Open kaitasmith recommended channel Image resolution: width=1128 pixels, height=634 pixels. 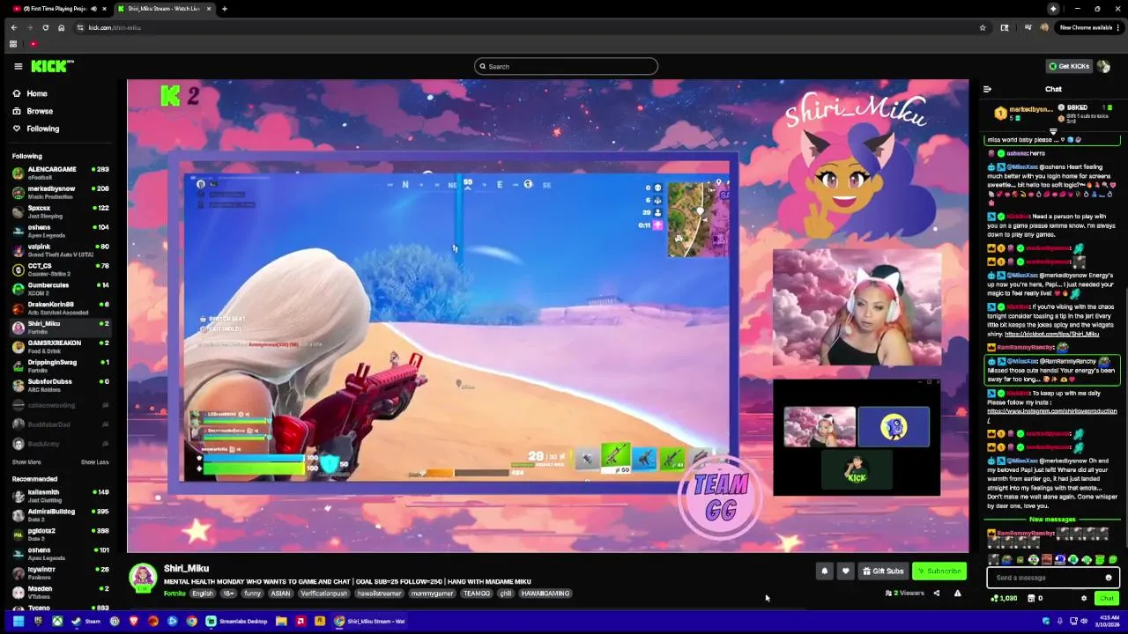[x=60, y=496]
